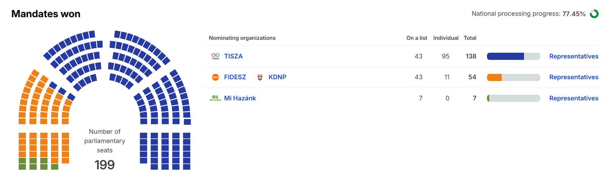This screenshot has width=612, height=194.
Task: Click the "Nominating organizations" header
Action: [x=242, y=38]
